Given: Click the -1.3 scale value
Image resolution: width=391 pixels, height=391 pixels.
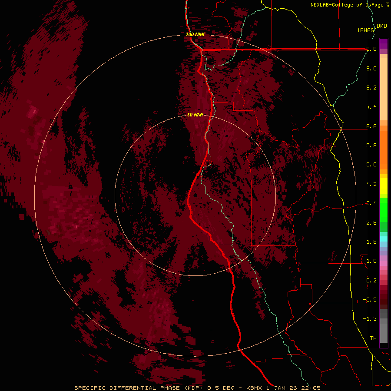Looking at the screenshot, I should tap(370, 319).
